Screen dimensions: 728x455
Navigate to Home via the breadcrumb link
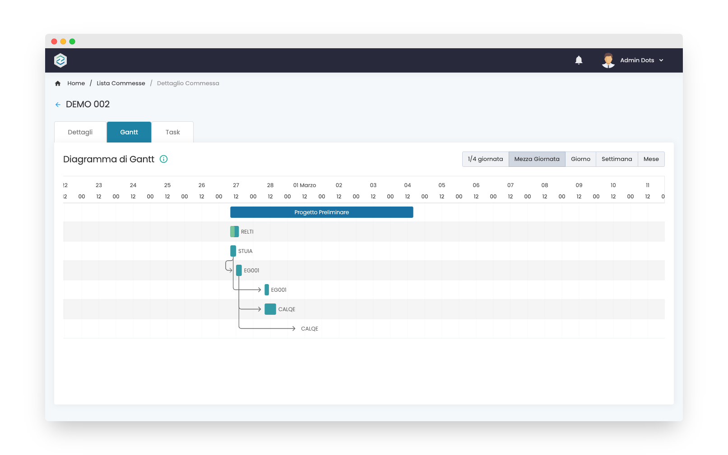pos(76,83)
